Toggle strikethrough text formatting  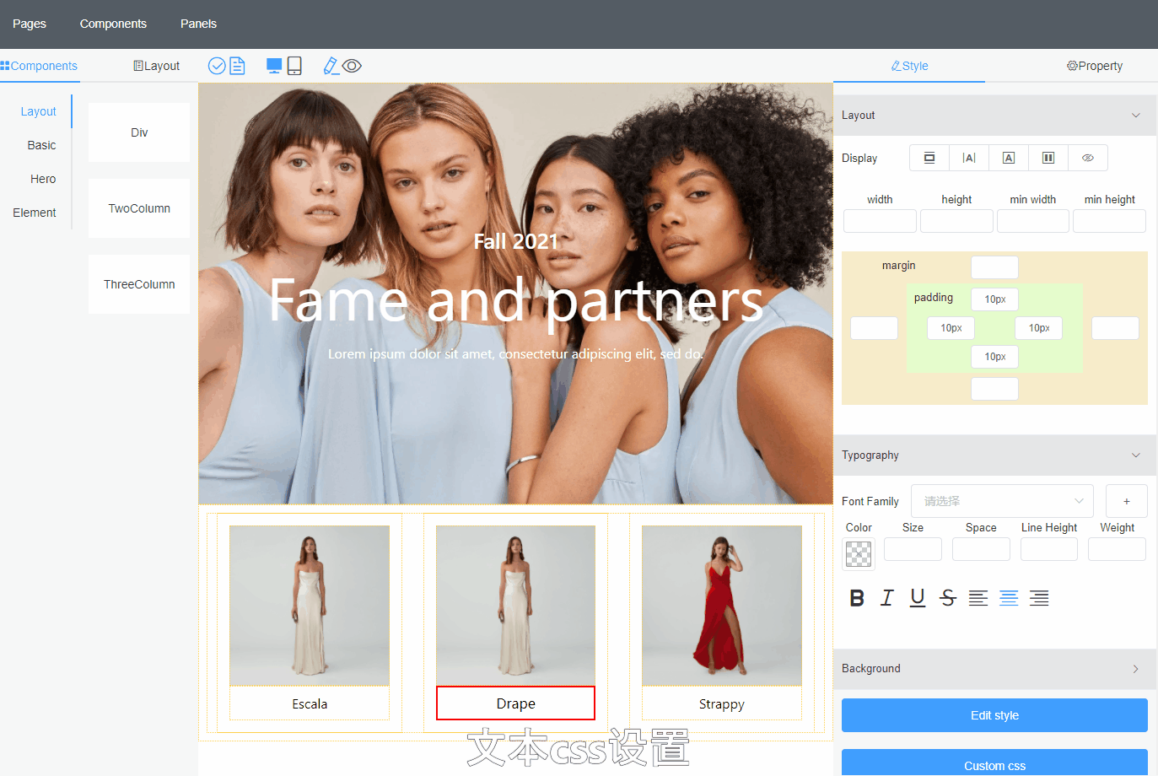click(948, 598)
